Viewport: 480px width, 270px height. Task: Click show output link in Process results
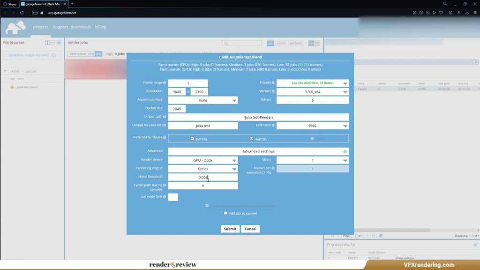click(x=405, y=258)
